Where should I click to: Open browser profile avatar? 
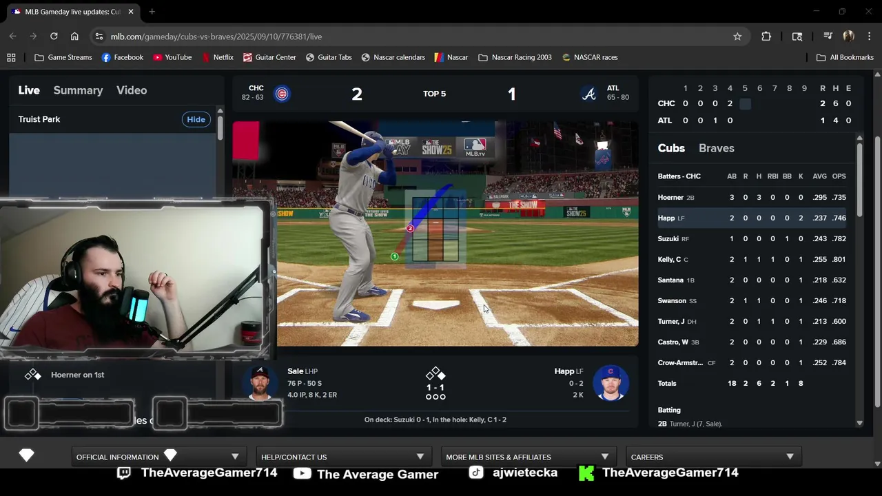848,37
